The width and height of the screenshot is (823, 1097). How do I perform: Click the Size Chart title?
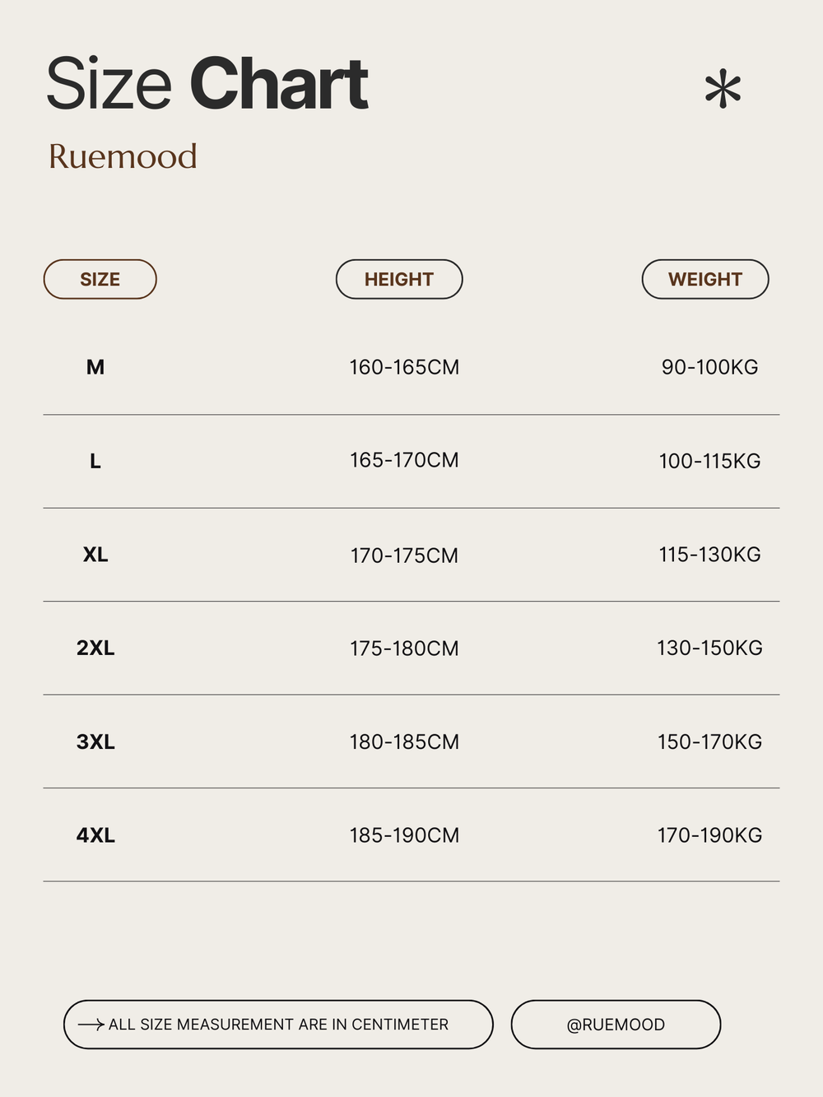(207, 83)
